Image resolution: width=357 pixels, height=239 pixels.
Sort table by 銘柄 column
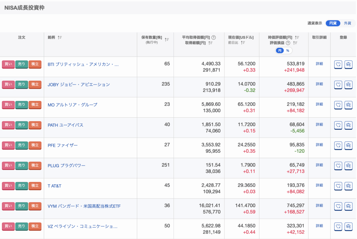coord(60,38)
